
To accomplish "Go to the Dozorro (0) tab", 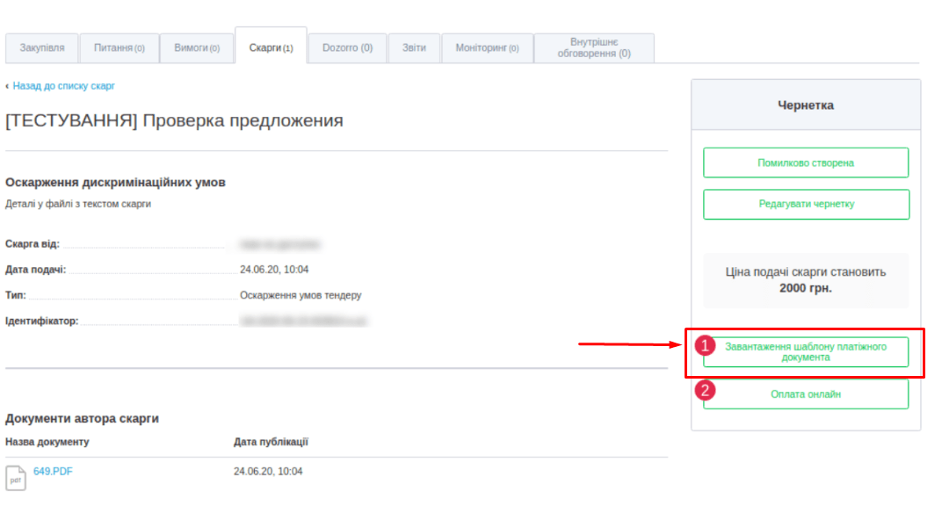I will pyautogui.click(x=347, y=48).
